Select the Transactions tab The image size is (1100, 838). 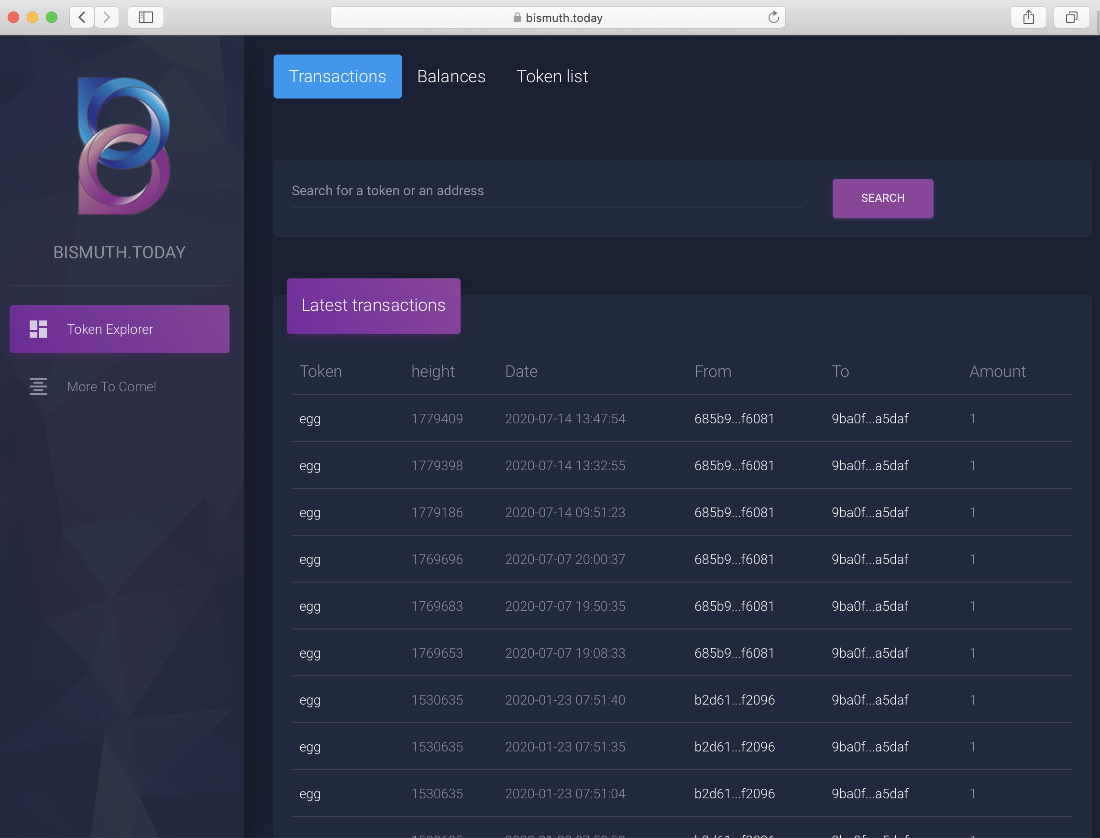click(338, 77)
